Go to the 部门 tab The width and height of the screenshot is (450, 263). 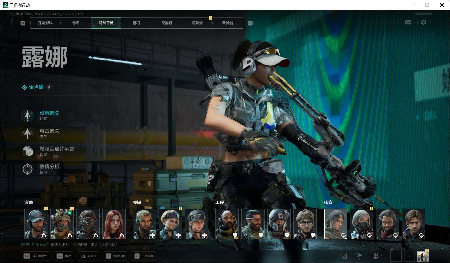coord(137,23)
